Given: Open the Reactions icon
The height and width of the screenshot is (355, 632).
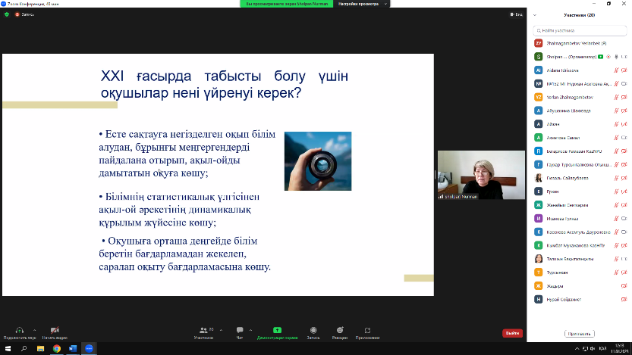Looking at the screenshot, I should pos(339,330).
